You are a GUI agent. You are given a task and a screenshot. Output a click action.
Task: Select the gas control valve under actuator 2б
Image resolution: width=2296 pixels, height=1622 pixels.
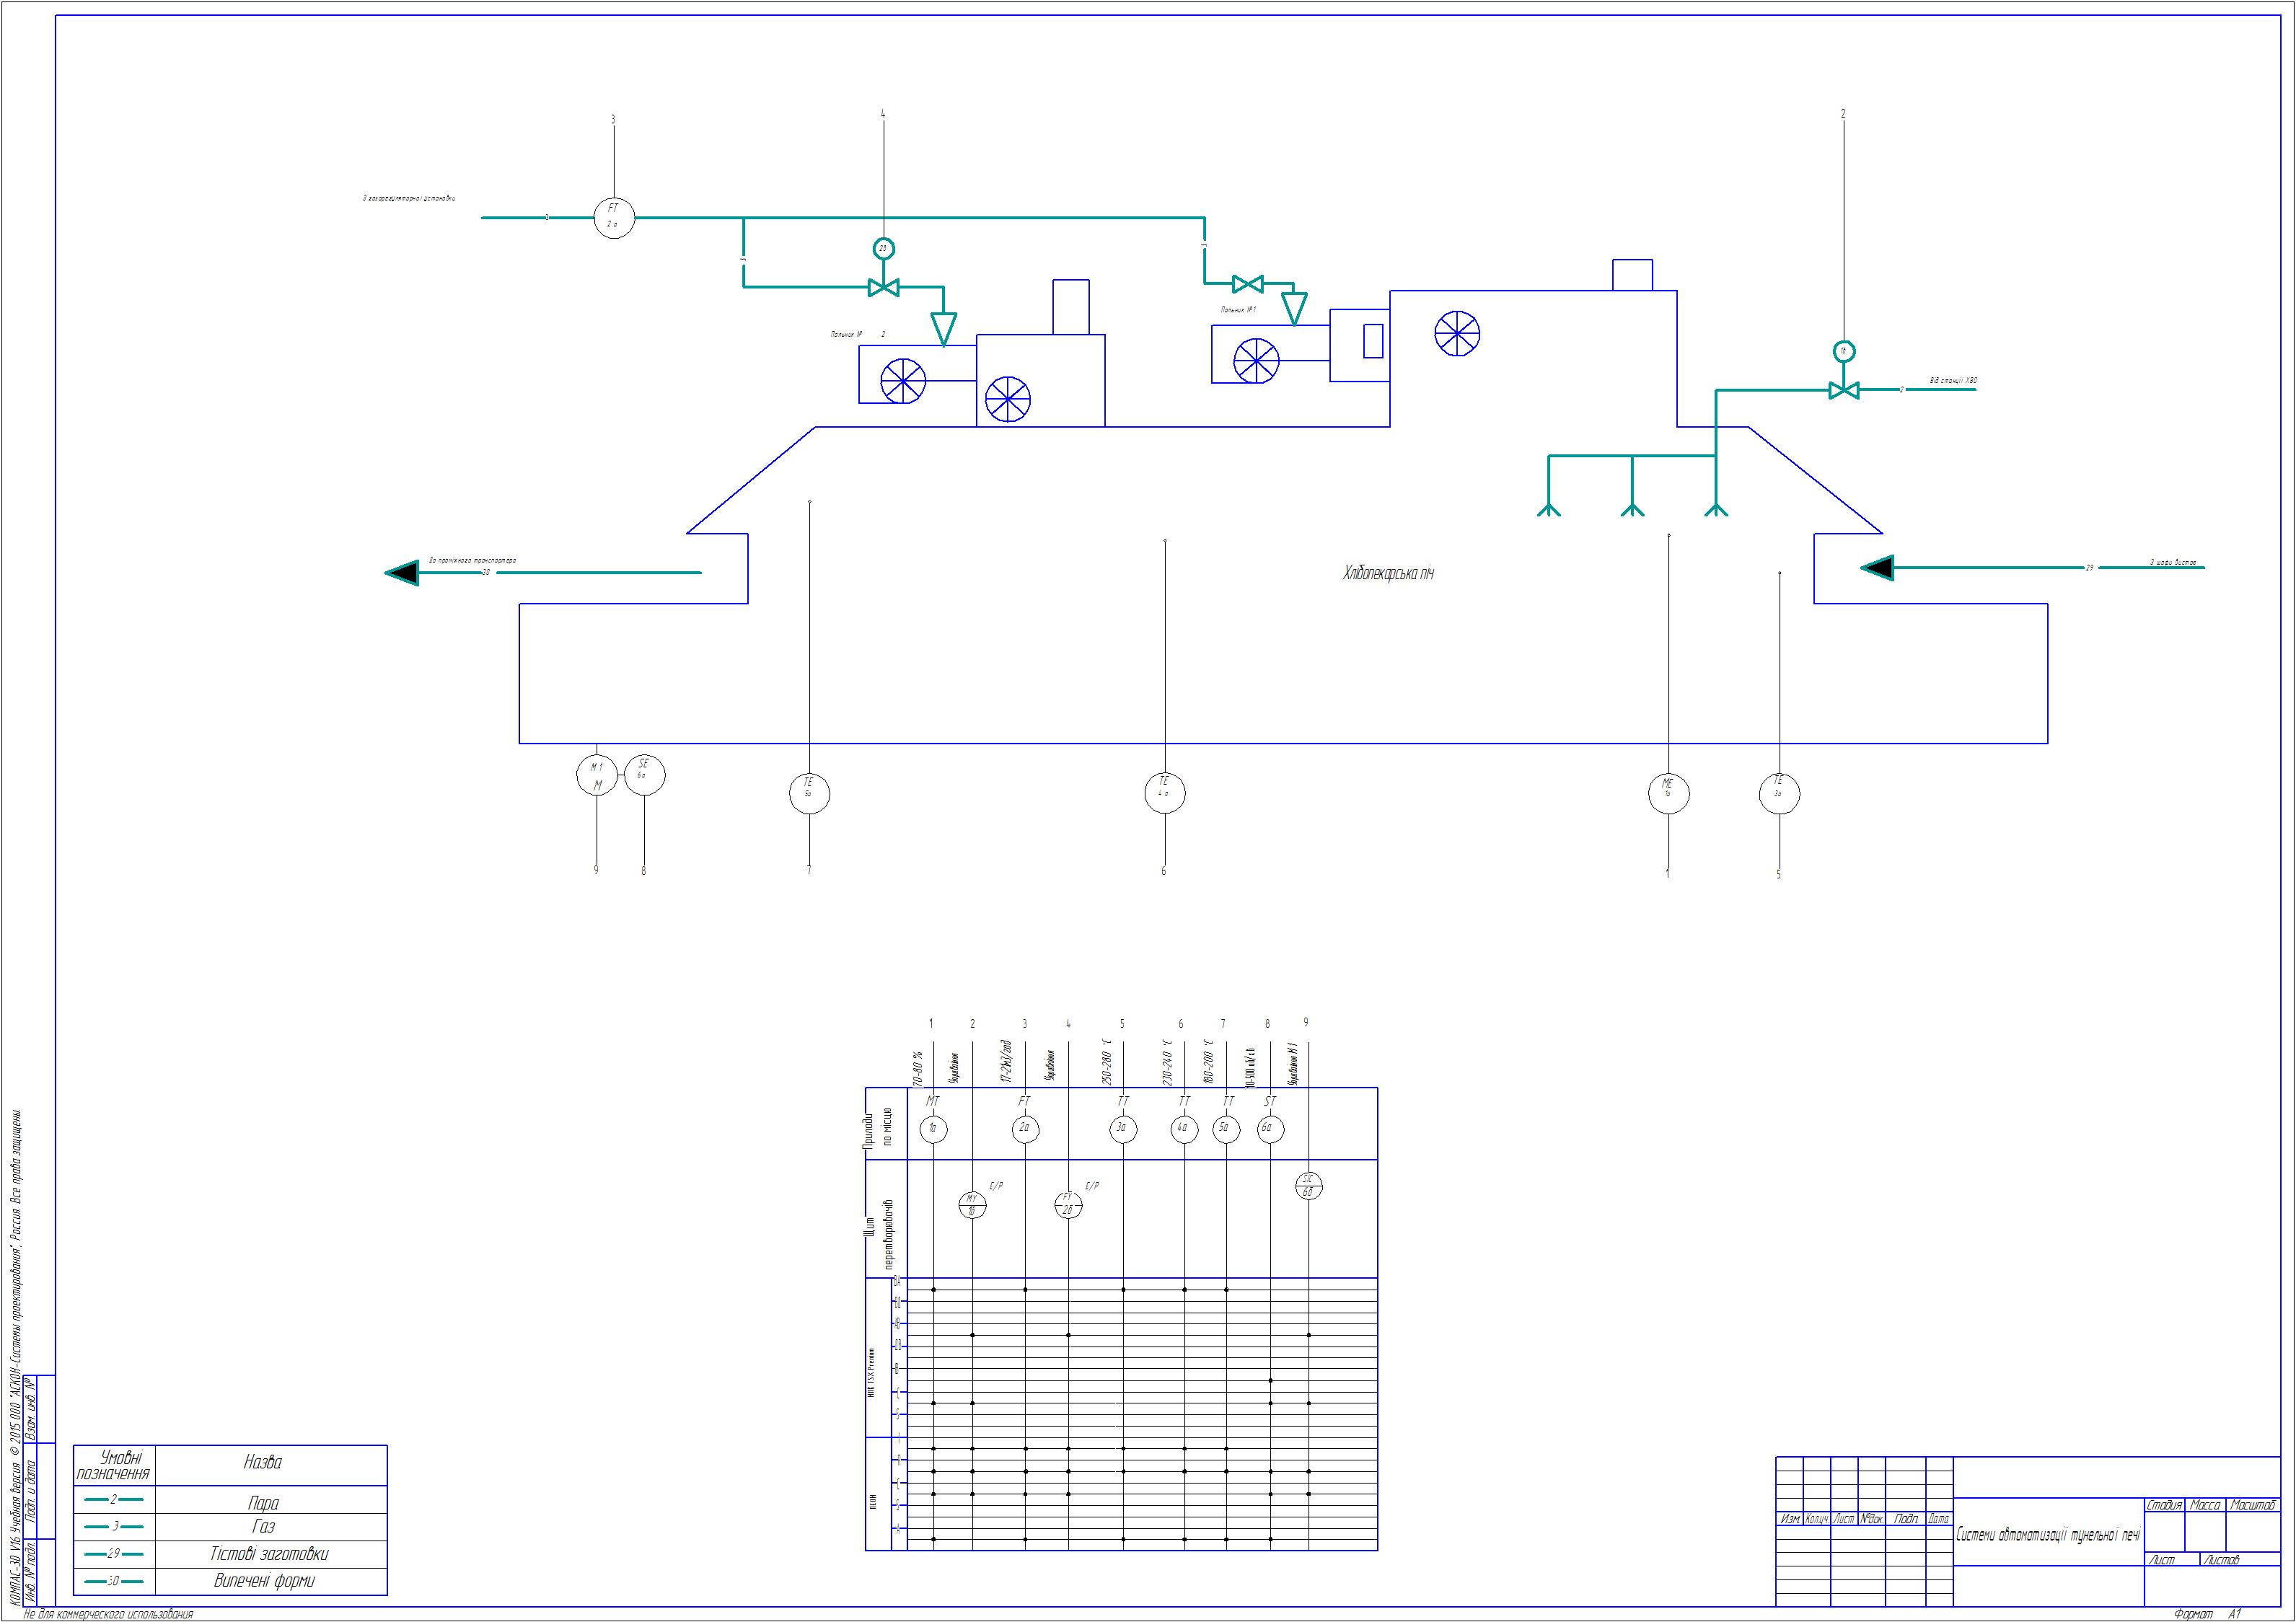click(x=883, y=288)
